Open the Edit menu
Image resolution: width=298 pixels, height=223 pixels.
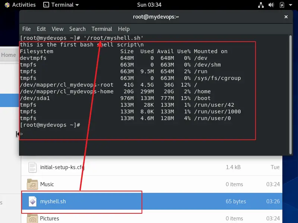pyautogui.click(x=41, y=29)
